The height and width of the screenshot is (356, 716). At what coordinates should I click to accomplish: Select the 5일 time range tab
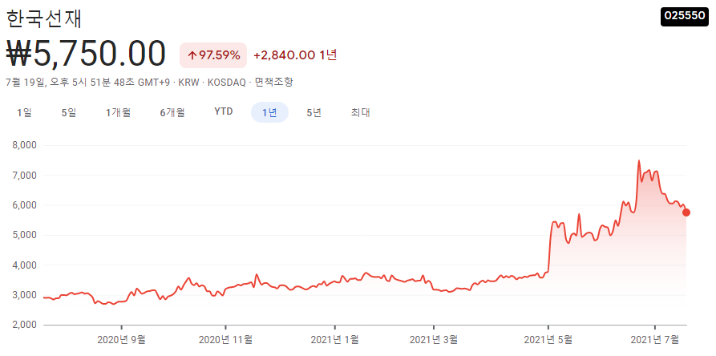pyautogui.click(x=69, y=112)
